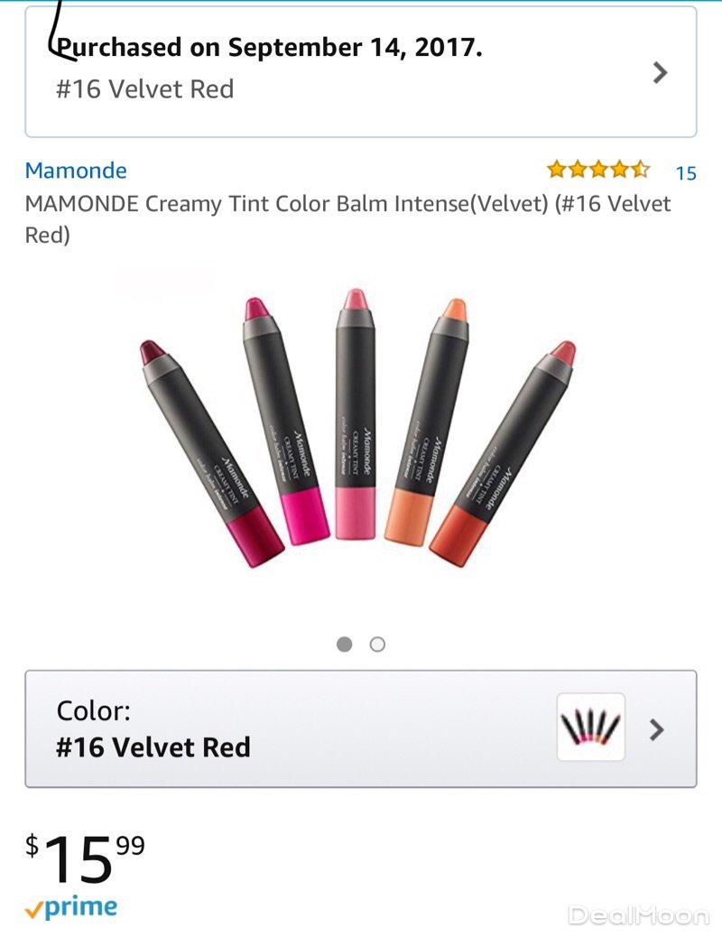
Task: Tap the color swatch thumbnail icon
Action: point(591,727)
